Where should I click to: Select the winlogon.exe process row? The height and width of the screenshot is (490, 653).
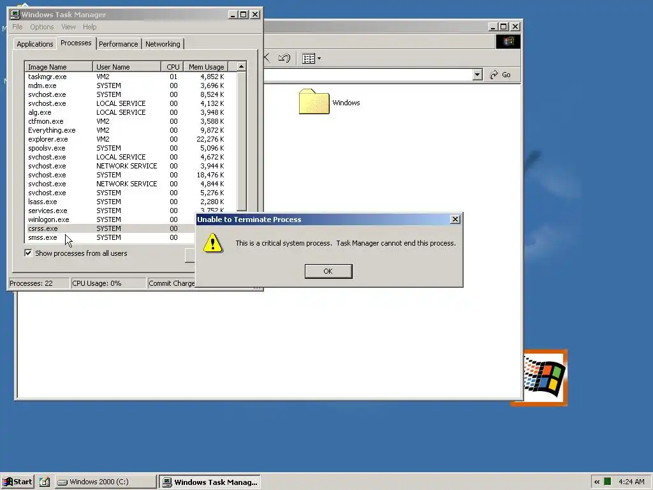110,219
